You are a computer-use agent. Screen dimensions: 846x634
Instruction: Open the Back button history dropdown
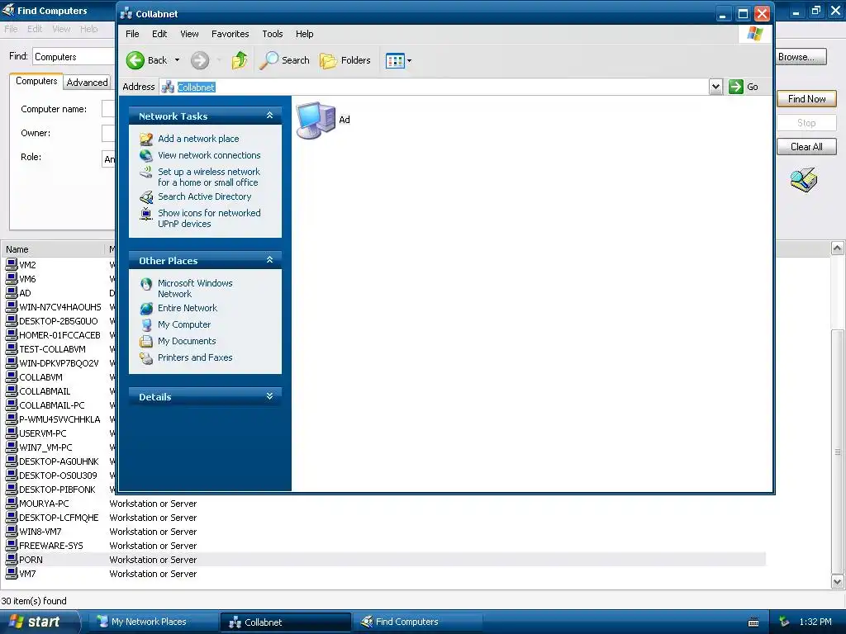(x=177, y=60)
